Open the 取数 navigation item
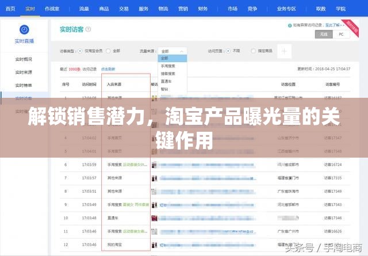Viewport: 368px width, 256px height. (x=321, y=9)
